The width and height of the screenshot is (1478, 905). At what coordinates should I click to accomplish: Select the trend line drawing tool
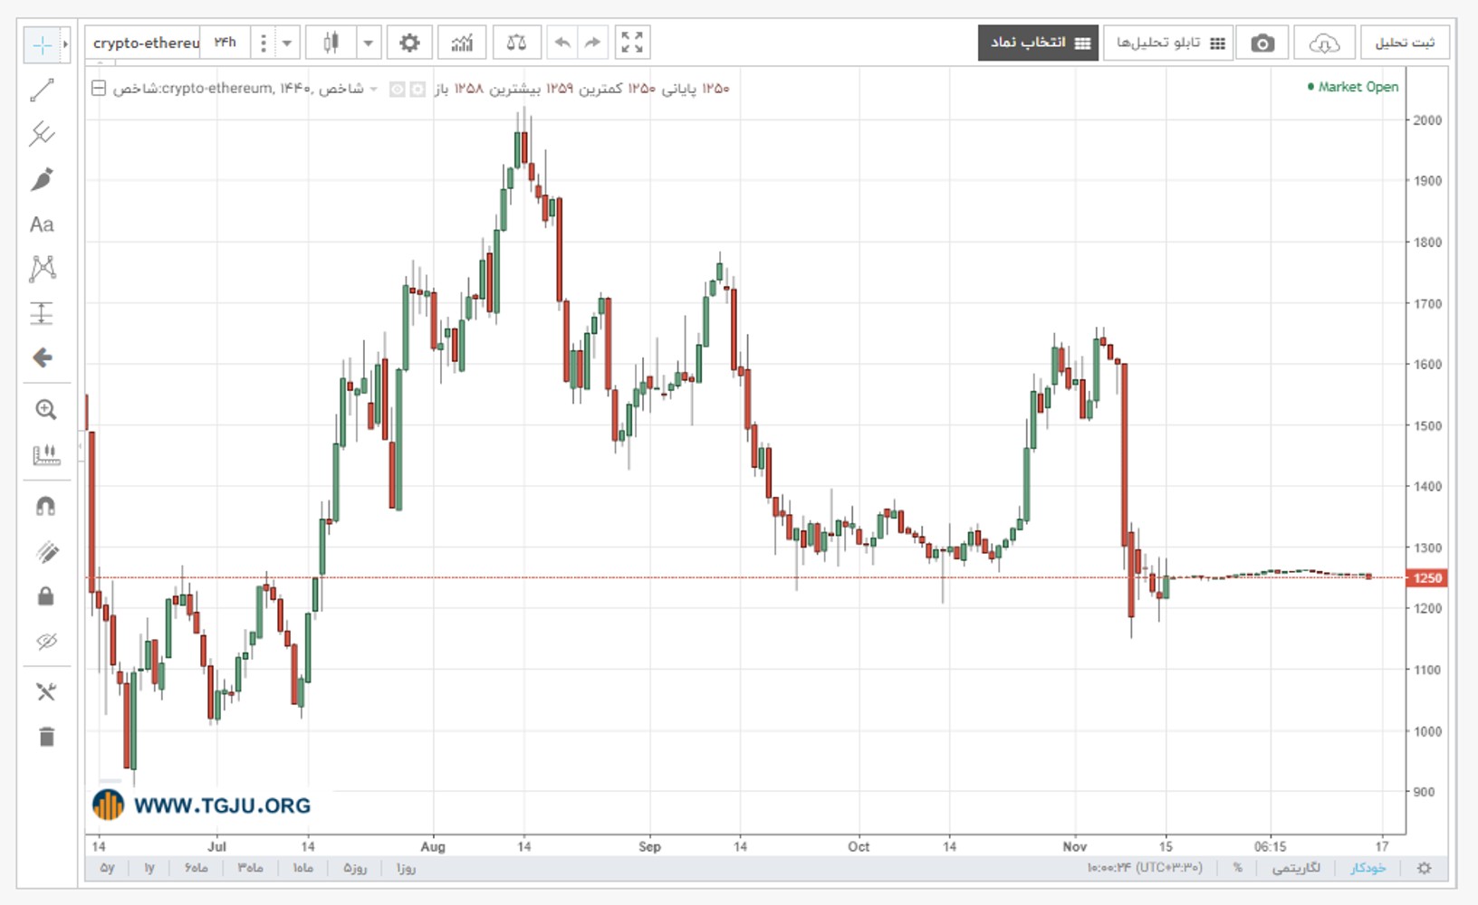pyautogui.click(x=42, y=90)
